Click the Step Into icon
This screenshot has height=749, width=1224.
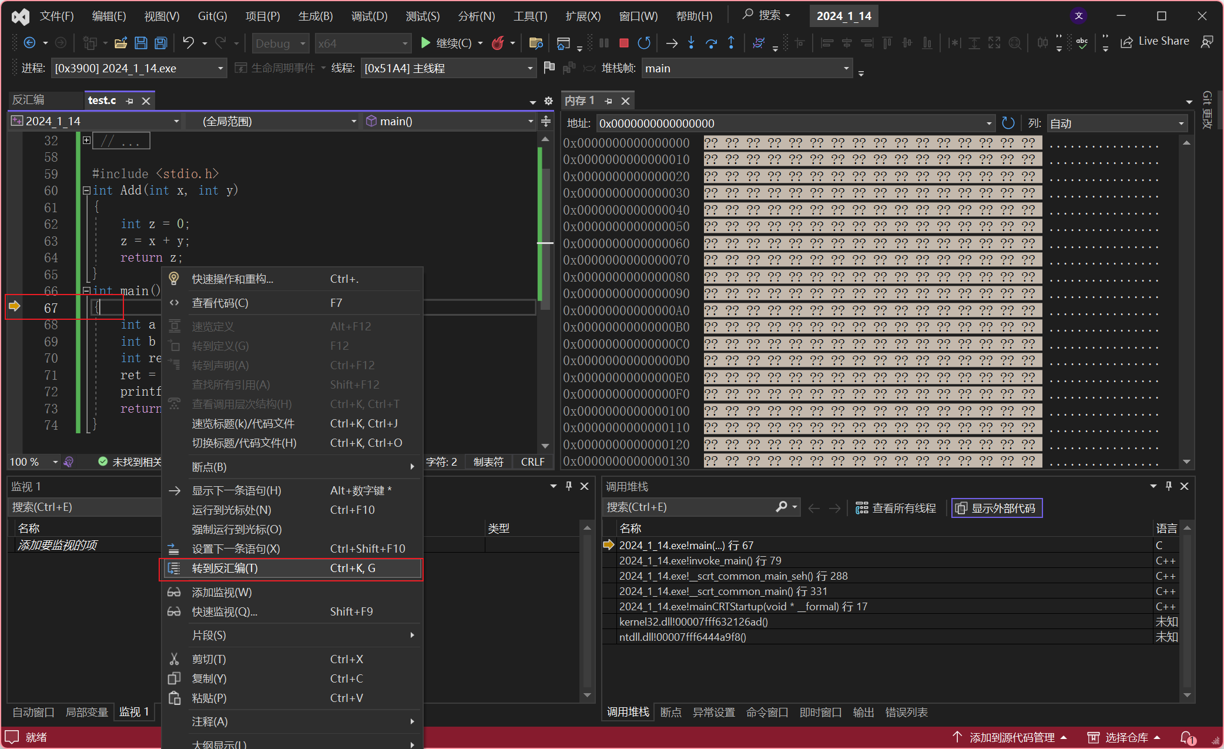[692, 43]
